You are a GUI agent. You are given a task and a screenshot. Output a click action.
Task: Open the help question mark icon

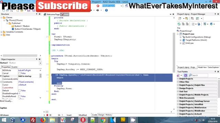(x=106, y=10)
